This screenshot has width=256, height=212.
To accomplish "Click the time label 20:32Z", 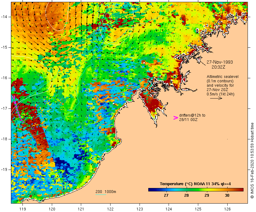I will pyautogui.click(x=219, y=67).
